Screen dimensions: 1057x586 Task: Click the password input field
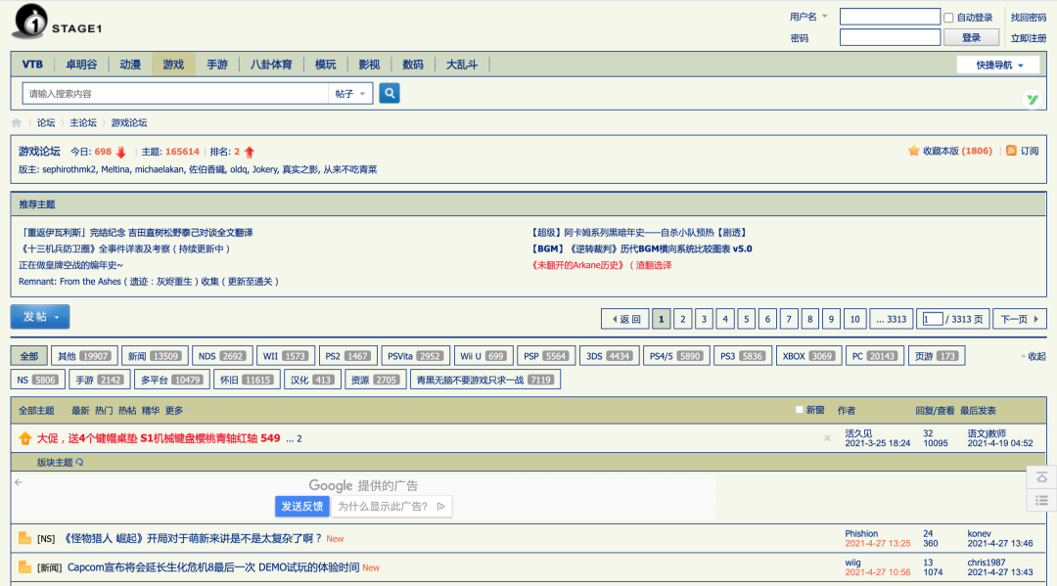(x=890, y=38)
